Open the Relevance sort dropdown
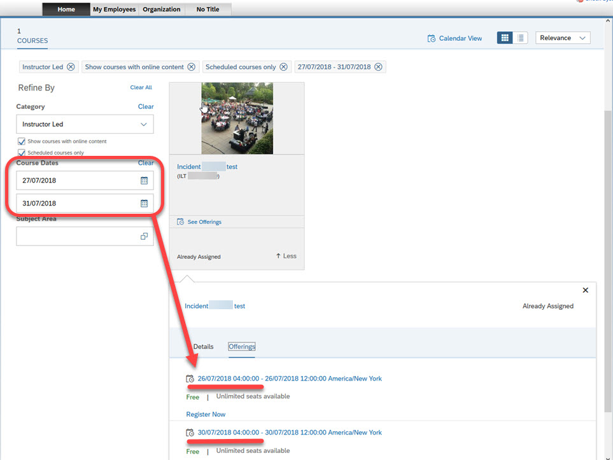 tap(563, 38)
